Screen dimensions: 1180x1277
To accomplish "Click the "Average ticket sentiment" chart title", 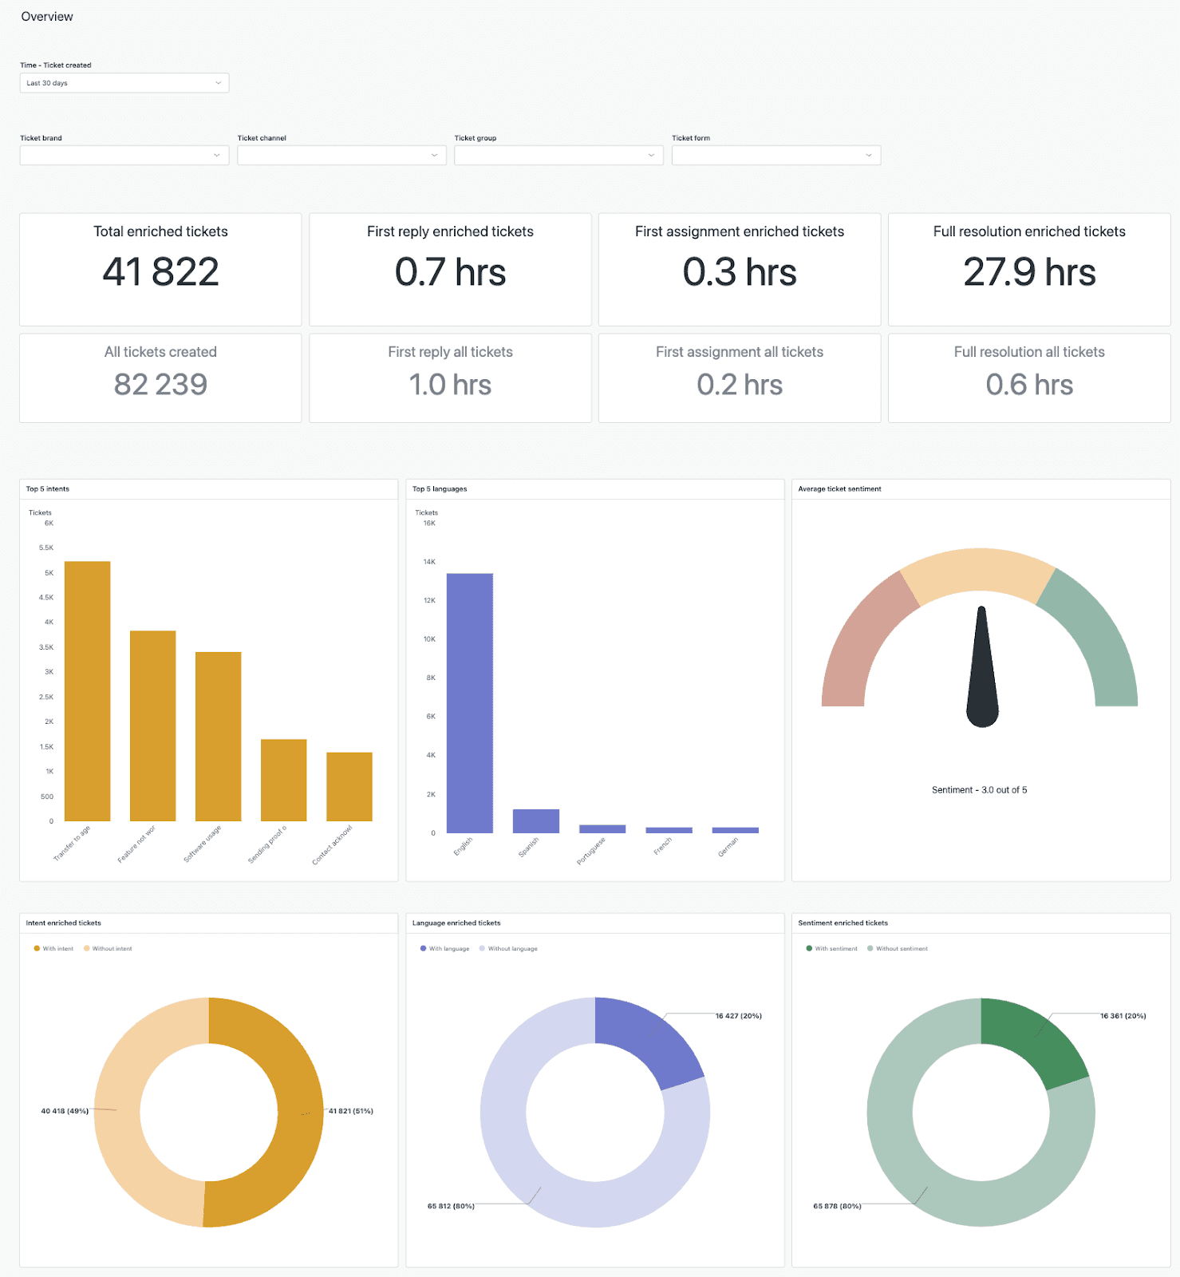I will pos(839,488).
